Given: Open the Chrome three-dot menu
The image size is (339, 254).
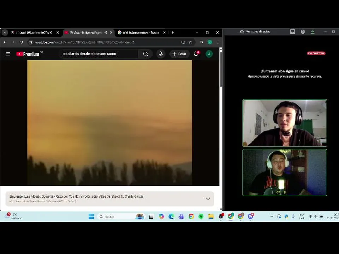Looking at the screenshot, I should pyautogui.click(x=218, y=42).
